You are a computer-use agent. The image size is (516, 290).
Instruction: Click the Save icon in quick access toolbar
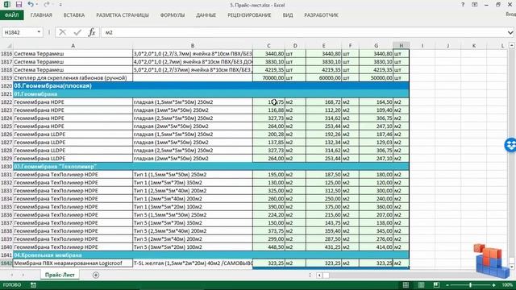pos(19,5)
